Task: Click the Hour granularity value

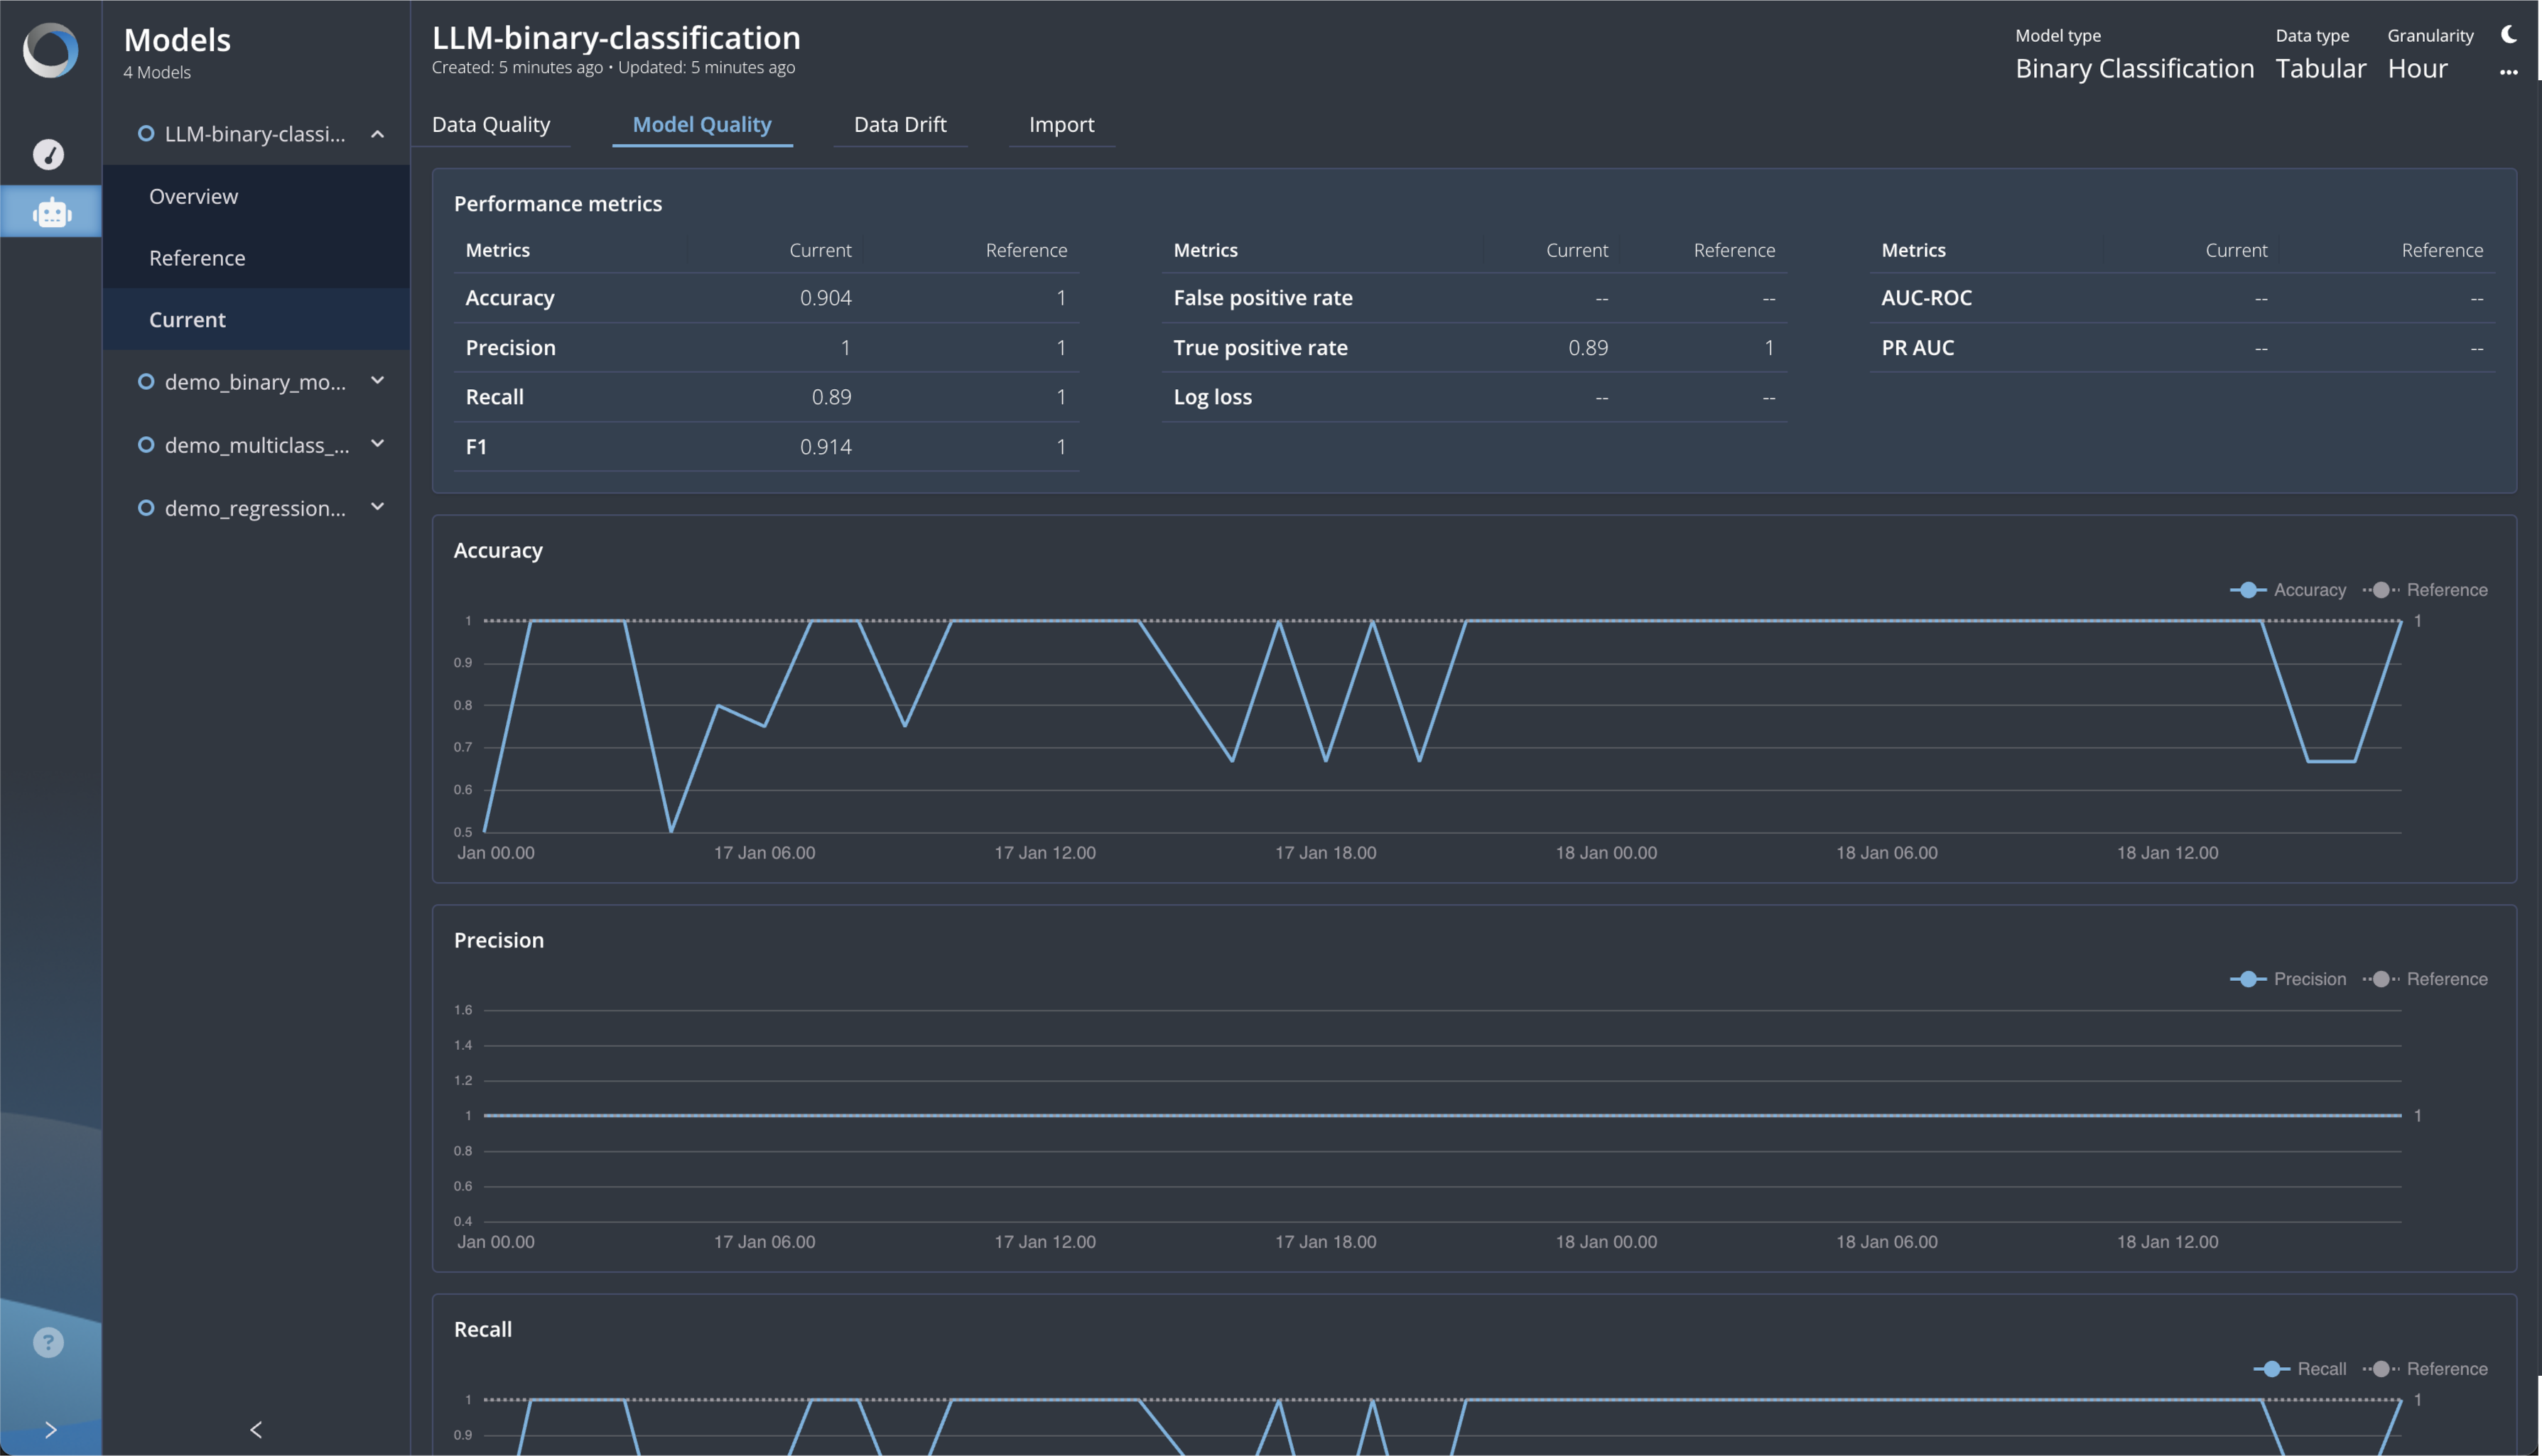Action: pos(2417,68)
